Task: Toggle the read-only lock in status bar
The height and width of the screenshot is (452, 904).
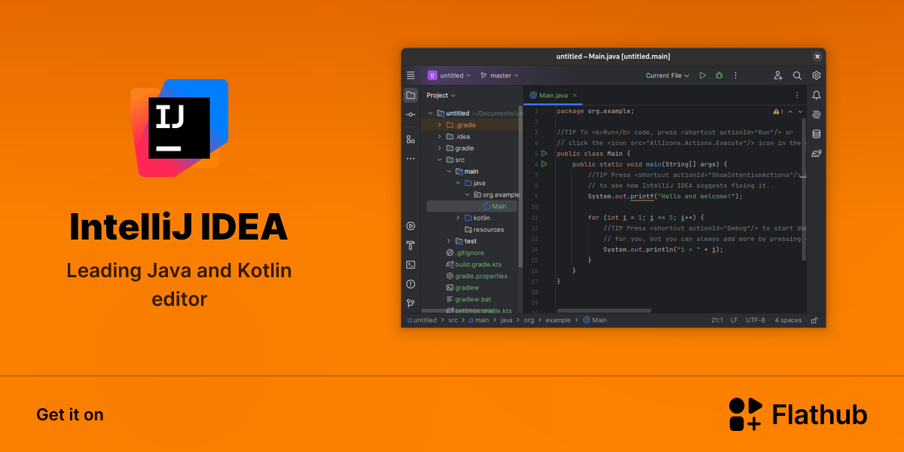Action: (x=814, y=320)
